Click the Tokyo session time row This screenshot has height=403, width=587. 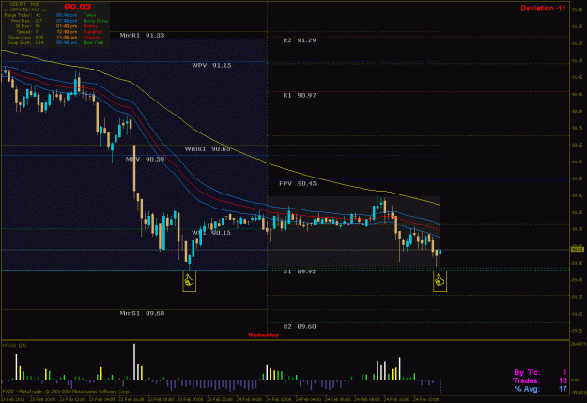[76, 15]
